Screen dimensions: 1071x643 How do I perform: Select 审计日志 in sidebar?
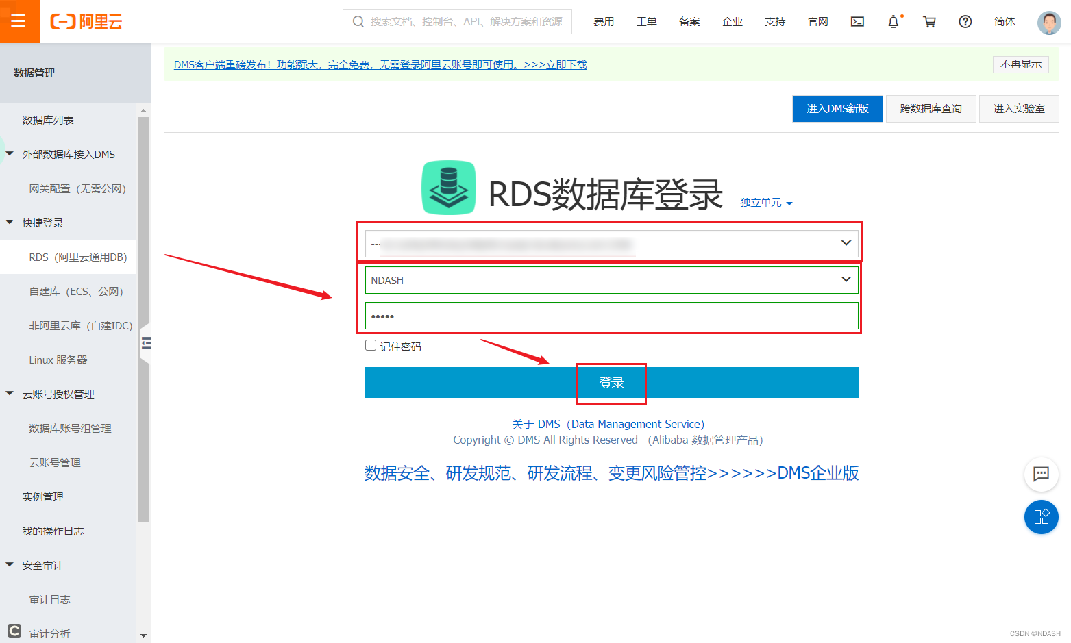49,599
